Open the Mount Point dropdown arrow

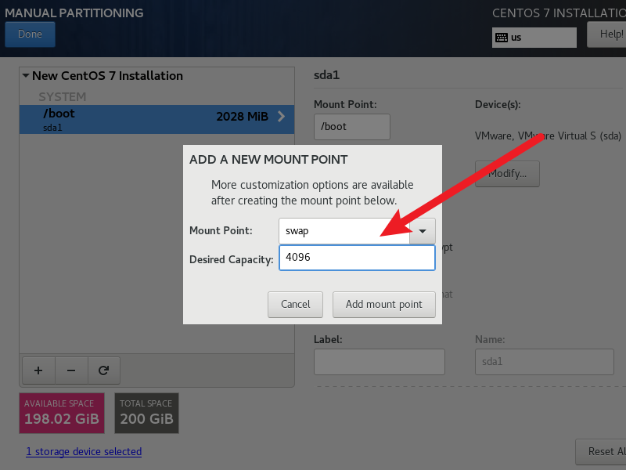[x=423, y=231]
